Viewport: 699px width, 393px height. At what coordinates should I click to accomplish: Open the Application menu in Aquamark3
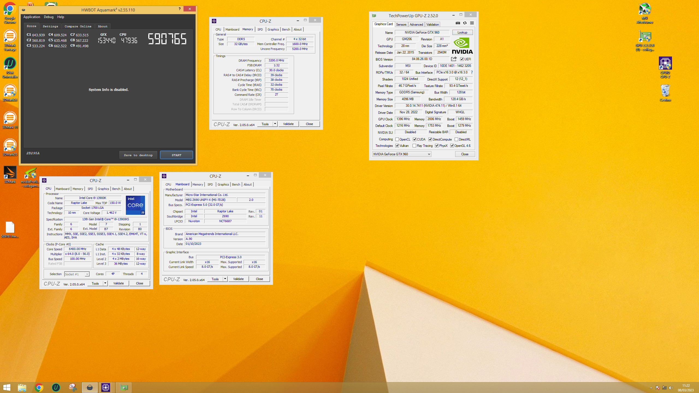32,17
